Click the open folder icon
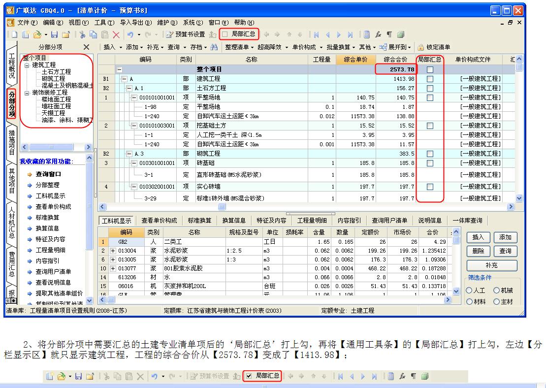546x388 pixels. pyautogui.click(x=37, y=34)
